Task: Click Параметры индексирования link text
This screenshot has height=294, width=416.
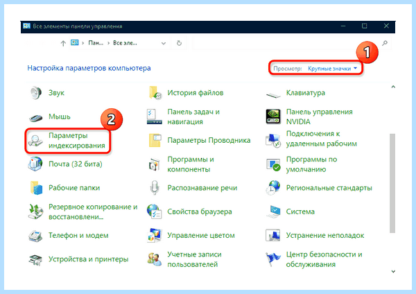Action: click(77, 141)
